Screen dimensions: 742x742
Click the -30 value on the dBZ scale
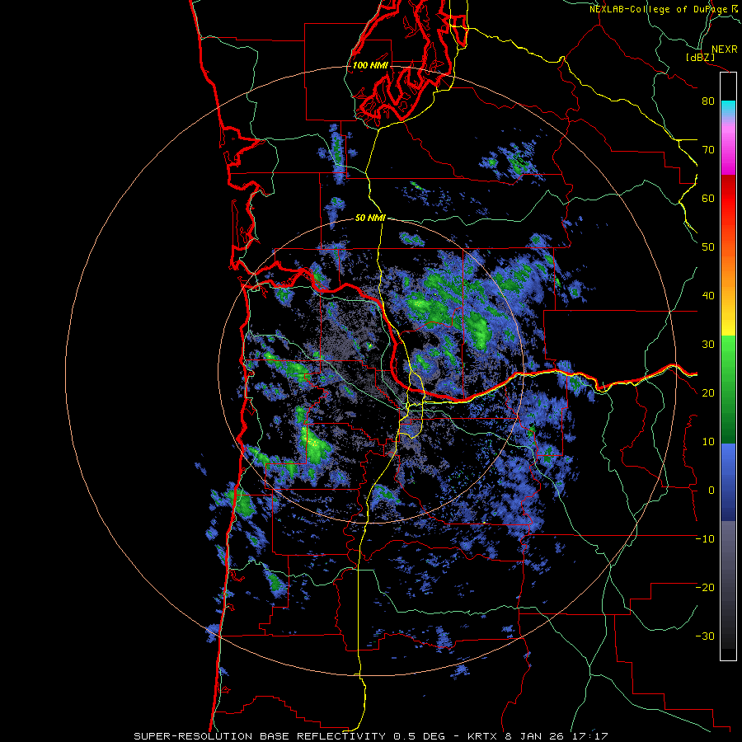tap(705, 636)
